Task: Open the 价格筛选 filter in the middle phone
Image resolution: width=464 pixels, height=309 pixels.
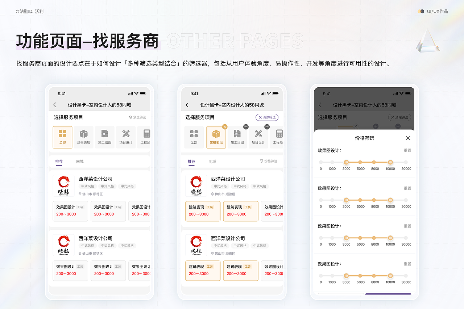Action: coord(269,161)
